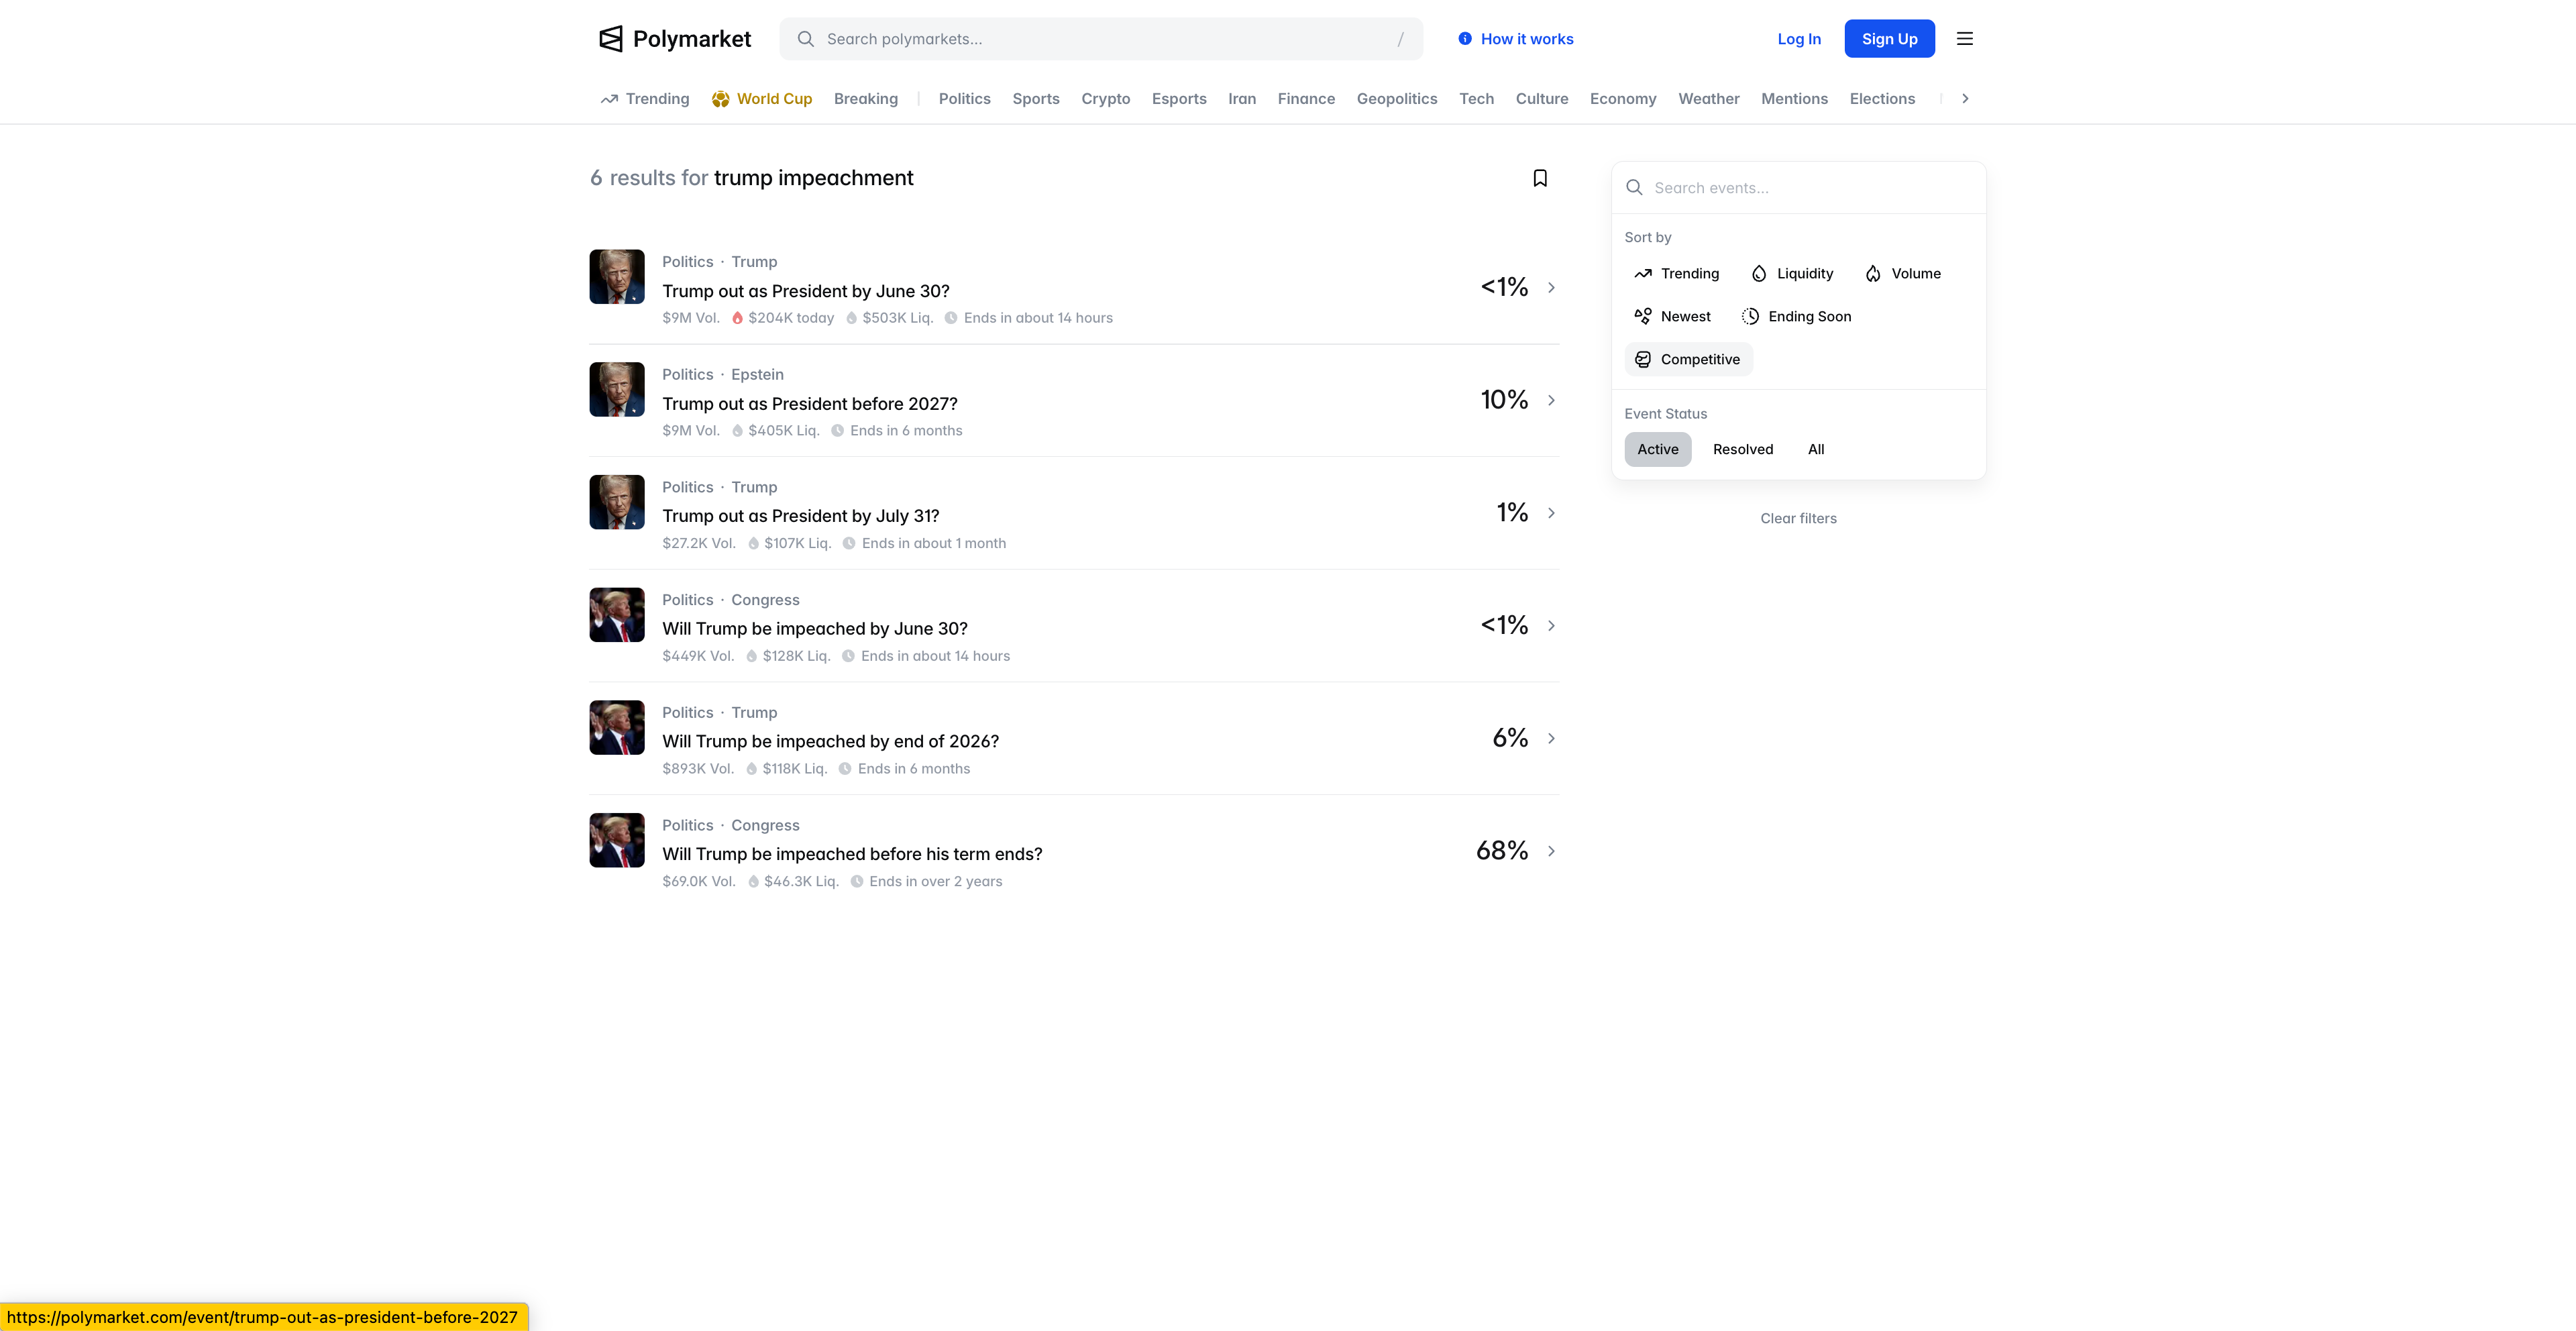This screenshot has height=1331, width=2576.
Task: Sort results by Ending Soon
Action: click(1797, 317)
